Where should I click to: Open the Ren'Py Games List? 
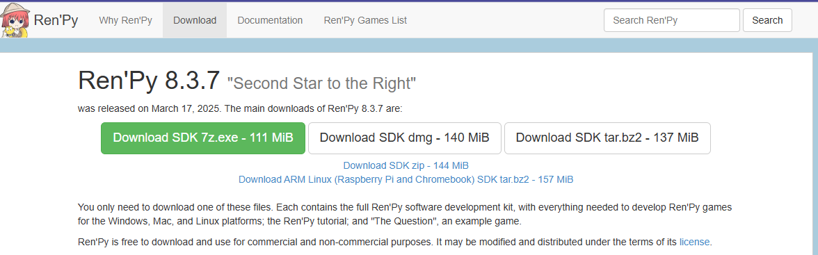[x=365, y=20]
